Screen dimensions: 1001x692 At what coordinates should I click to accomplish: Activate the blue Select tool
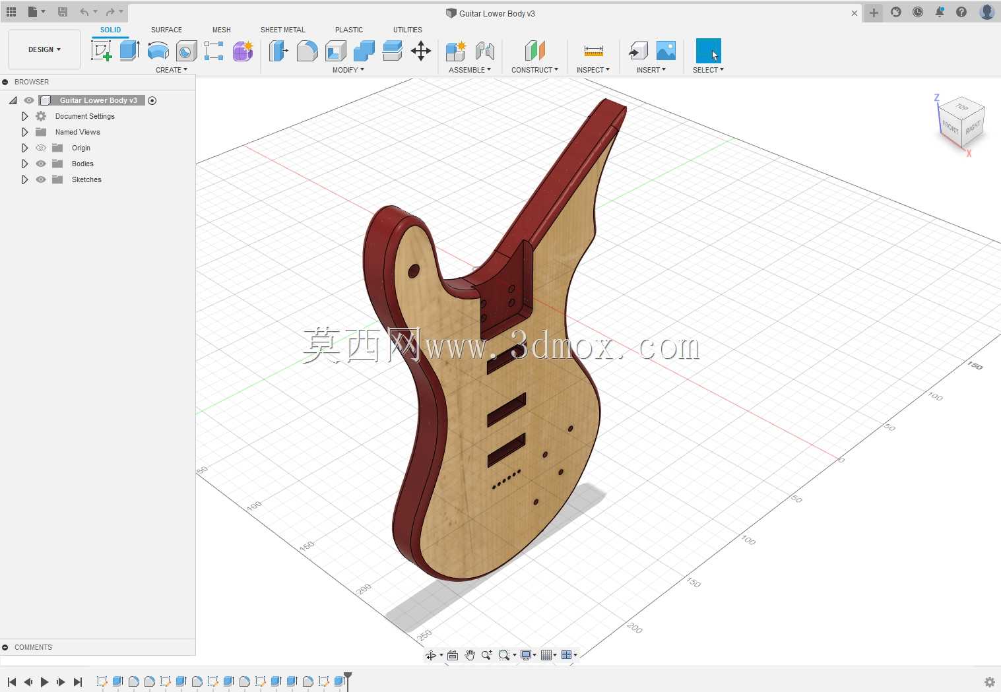tap(709, 51)
